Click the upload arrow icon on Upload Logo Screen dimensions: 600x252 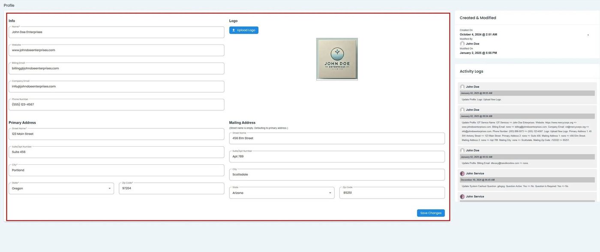pyautogui.click(x=234, y=30)
